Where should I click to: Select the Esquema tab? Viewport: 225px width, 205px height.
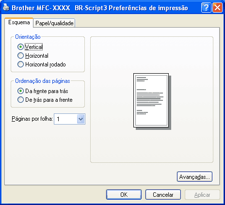pos(19,22)
